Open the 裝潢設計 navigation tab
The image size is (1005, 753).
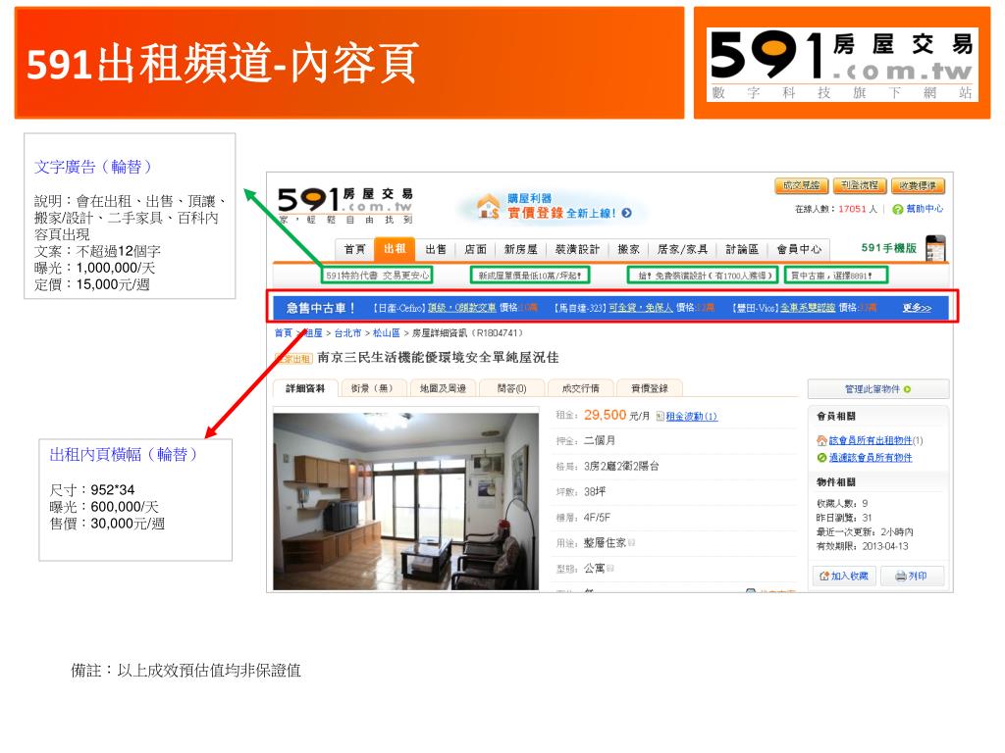577,249
